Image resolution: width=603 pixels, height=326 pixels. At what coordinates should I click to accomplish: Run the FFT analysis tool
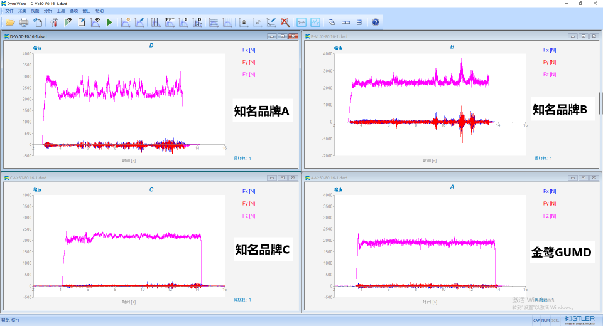click(170, 23)
